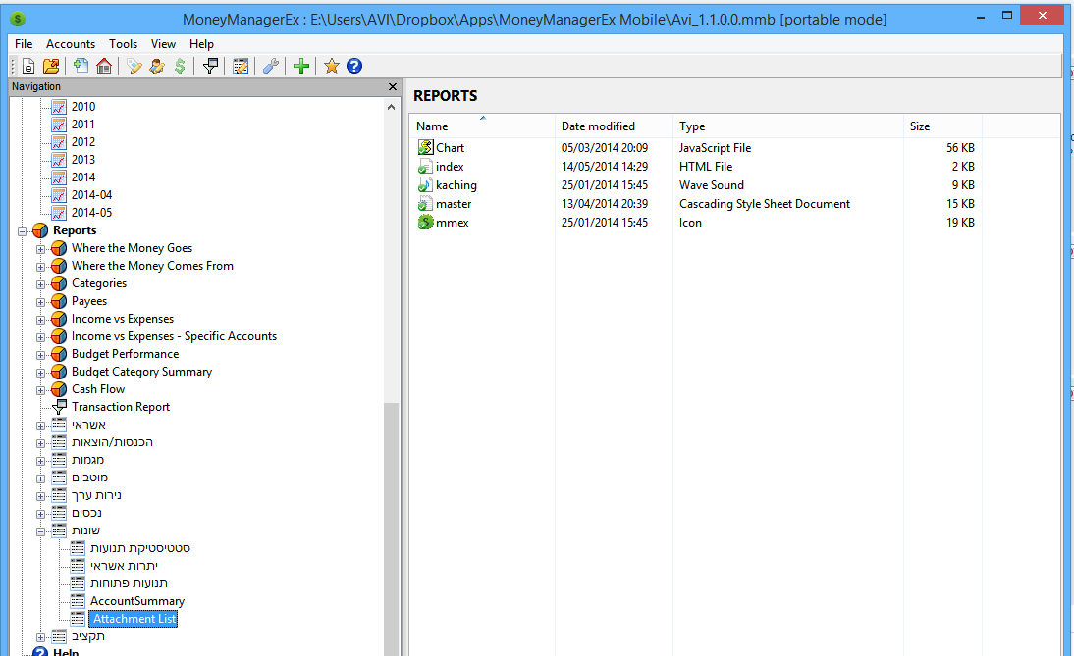Image resolution: width=1074 pixels, height=656 pixels.
Task: Sort files by the Date modified column
Action: [x=598, y=126]
